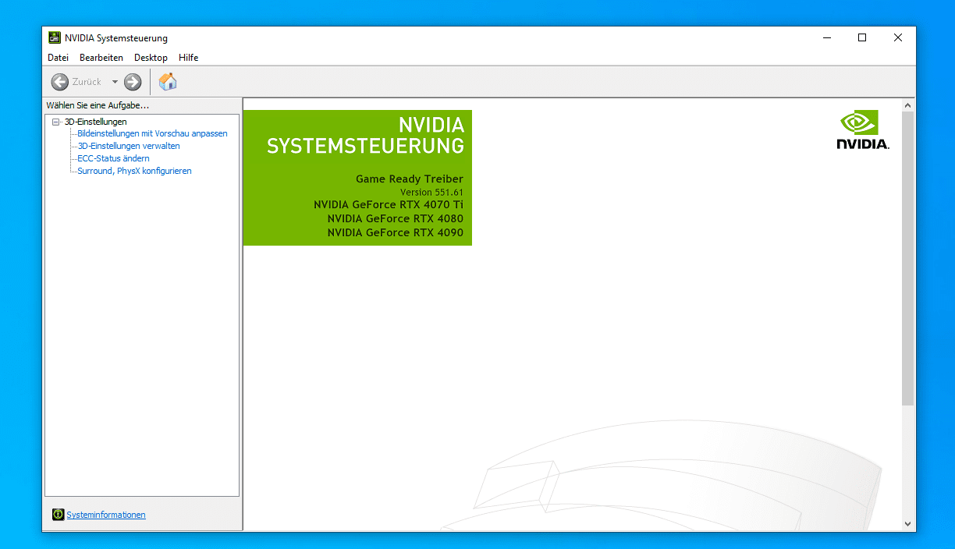The image size is (955, 549).
Task: Open ECC-Status ändern
Action: point(113,158)
